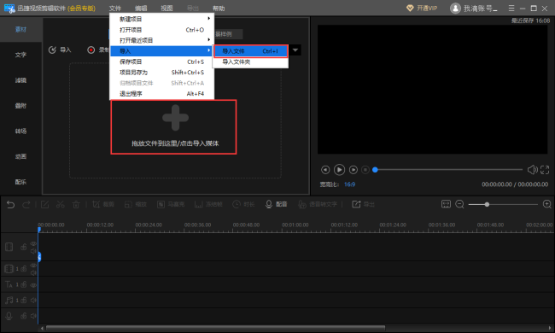Switch to 转场 sidebar tab
555x333 pixels.
(x=20, y=131)
